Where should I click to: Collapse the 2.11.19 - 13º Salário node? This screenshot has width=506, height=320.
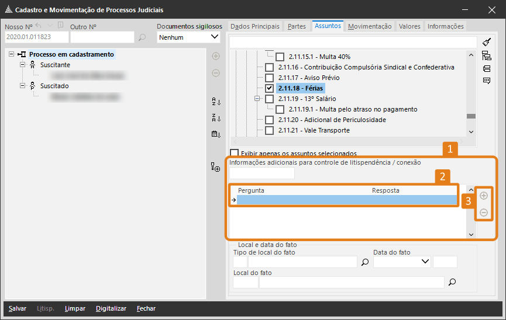pyautogui.click(x=257, y=99)
